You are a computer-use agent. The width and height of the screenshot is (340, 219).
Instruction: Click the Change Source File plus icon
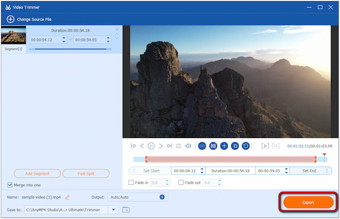(x=10, y=19)
